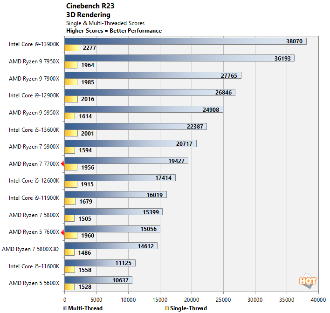This screenshot has width=330, height=313.
Task: Click the 2001 single-thread score
Action: click(88, 134)
